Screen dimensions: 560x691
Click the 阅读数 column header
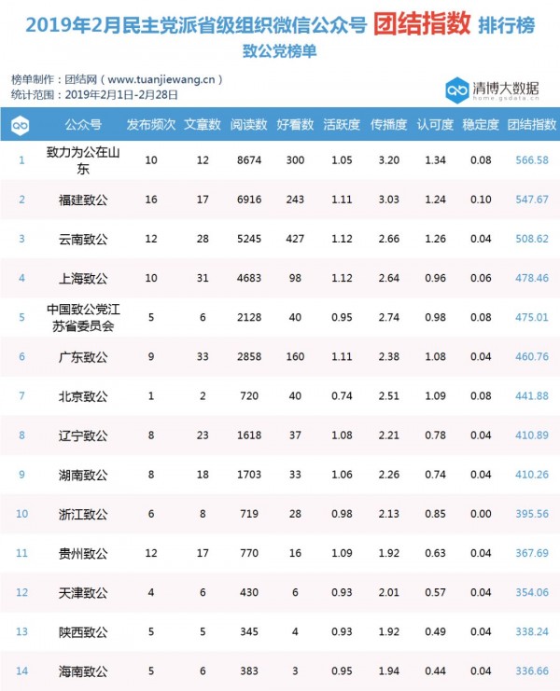pos(248,125)
